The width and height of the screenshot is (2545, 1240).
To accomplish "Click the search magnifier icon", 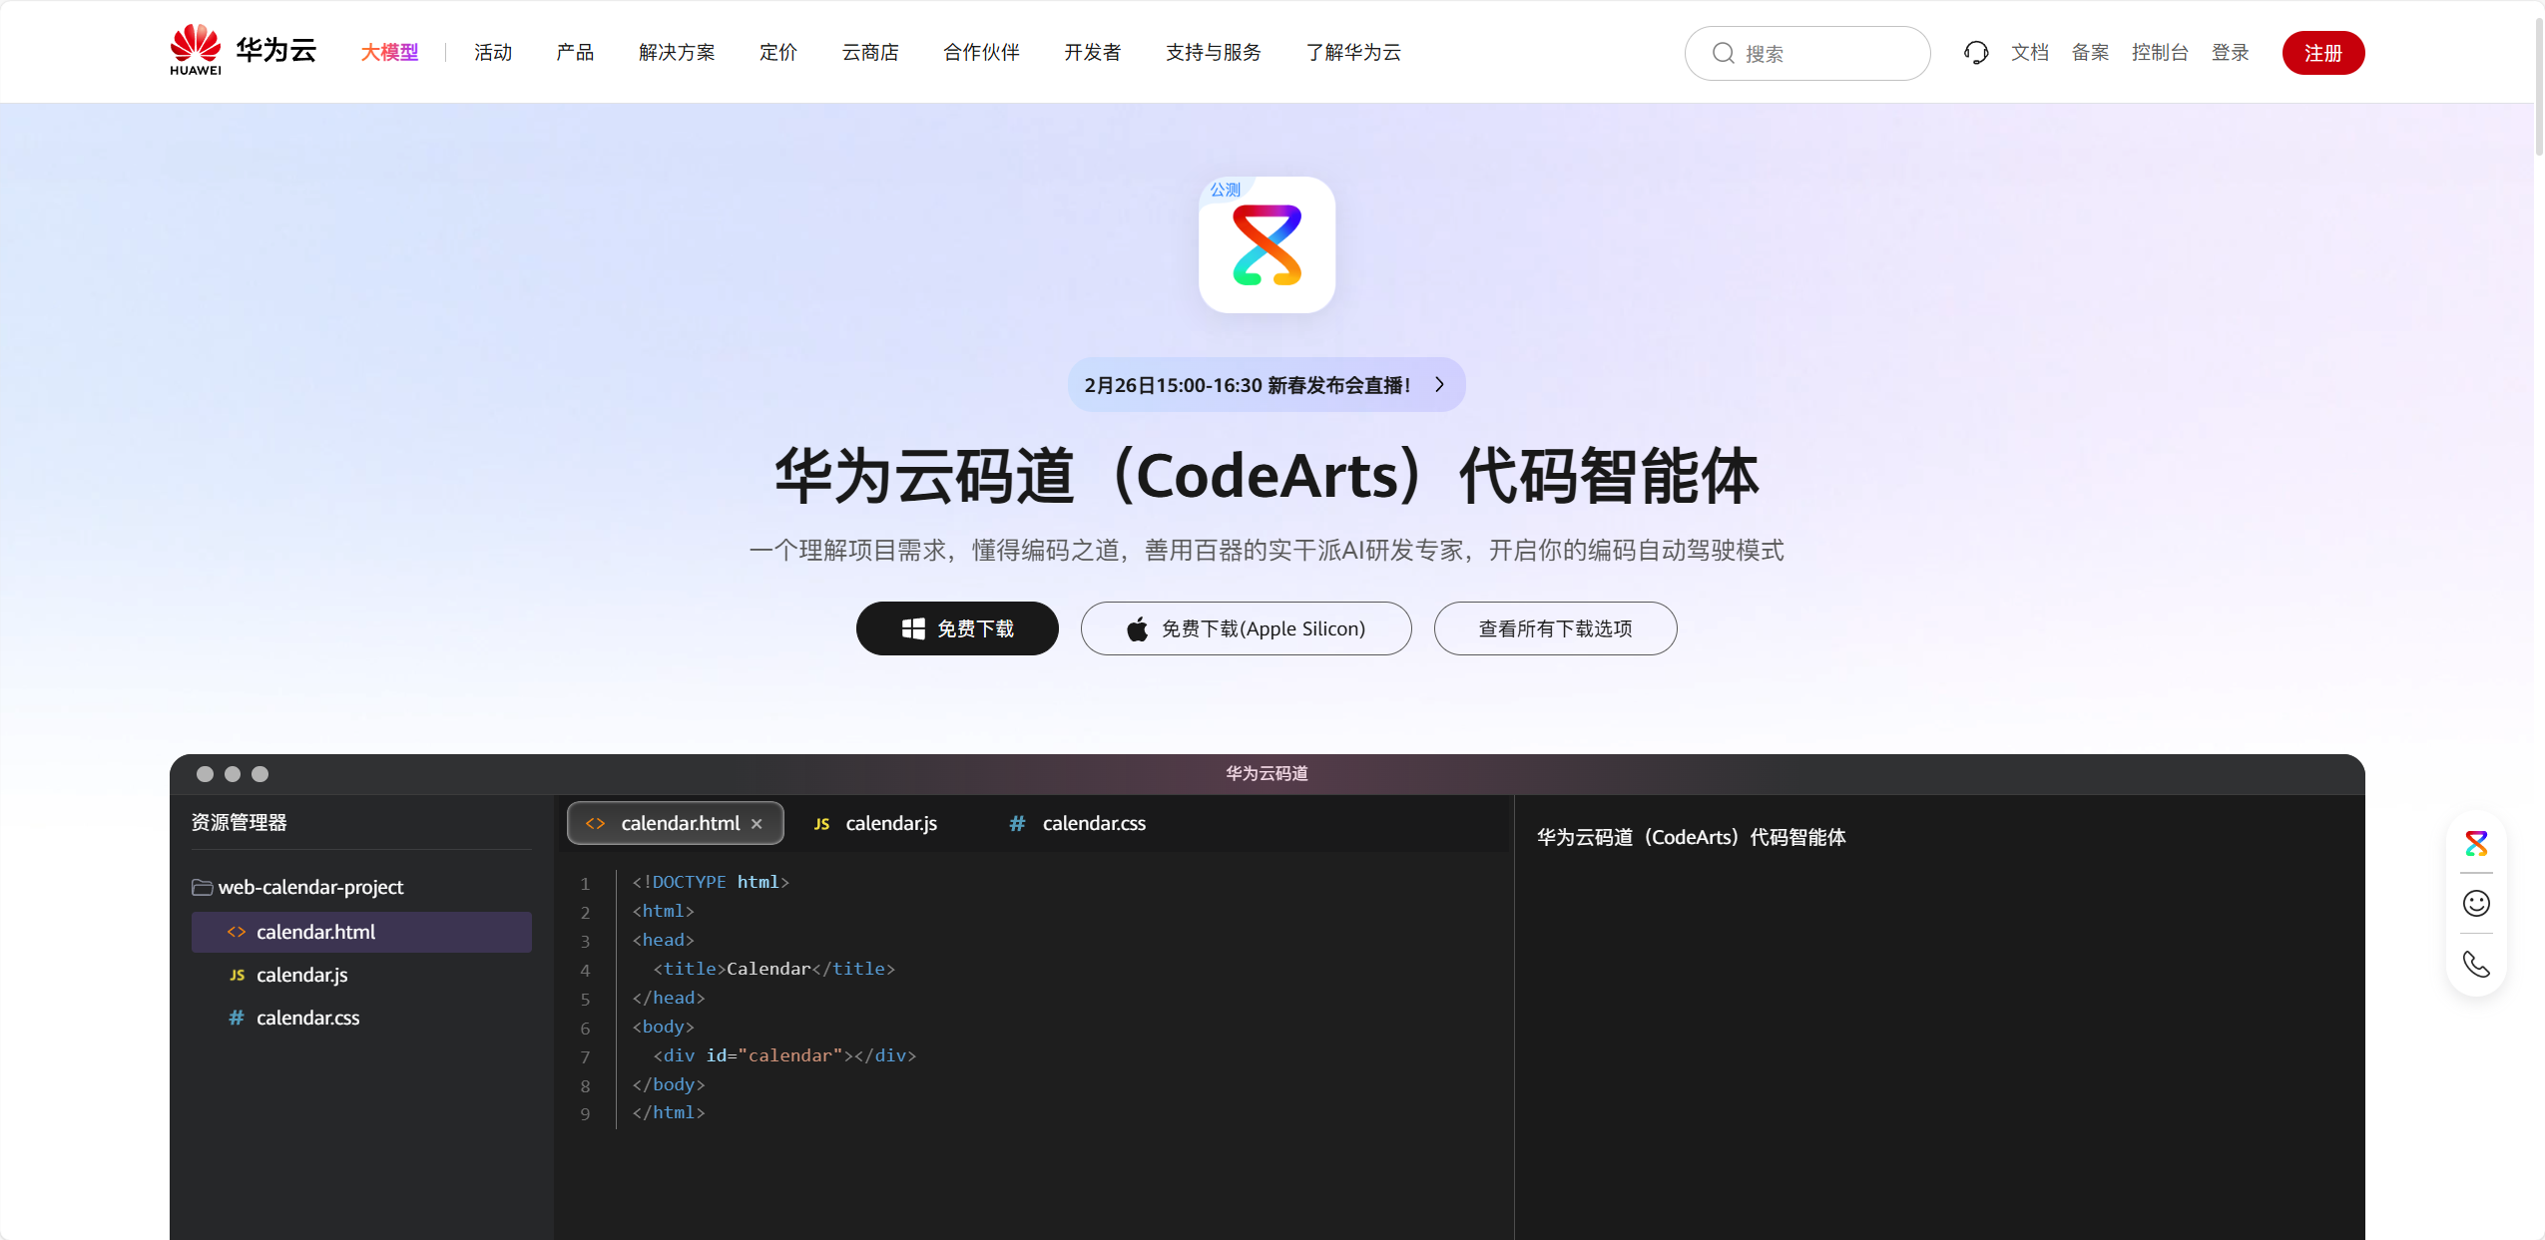I will [x=1724, y=53].
